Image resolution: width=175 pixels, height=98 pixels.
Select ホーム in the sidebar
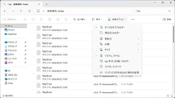(14, 26)
